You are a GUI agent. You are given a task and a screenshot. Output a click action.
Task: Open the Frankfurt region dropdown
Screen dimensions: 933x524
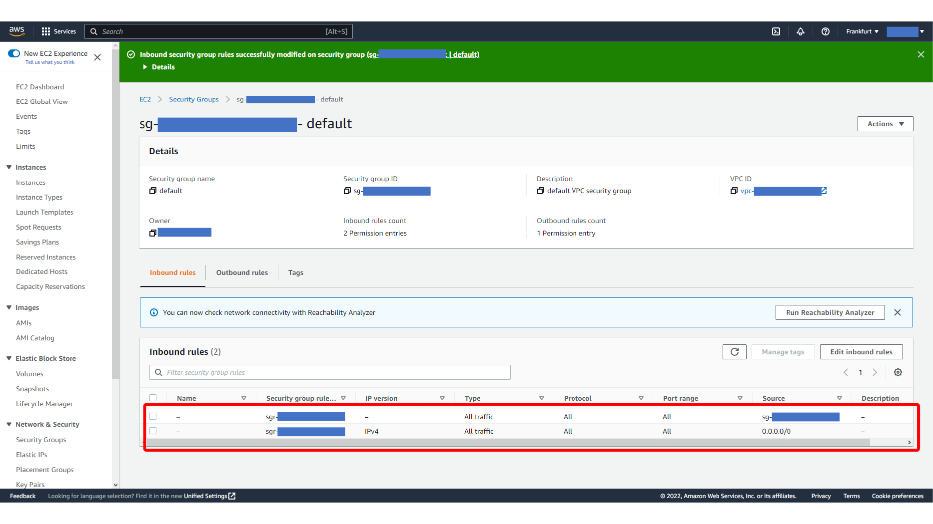point(862,31)
